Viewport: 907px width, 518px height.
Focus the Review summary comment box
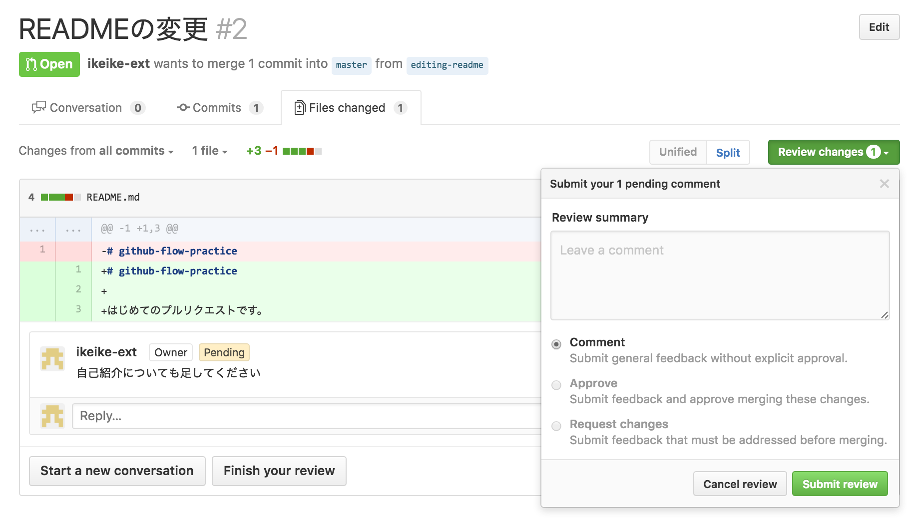click(720, 275)
